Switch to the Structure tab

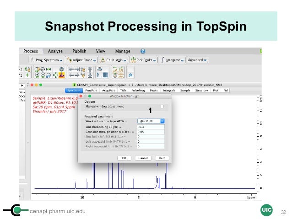coord(201,91)
